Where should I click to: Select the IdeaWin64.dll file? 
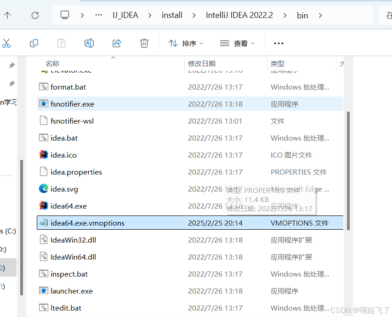(190, 257)
